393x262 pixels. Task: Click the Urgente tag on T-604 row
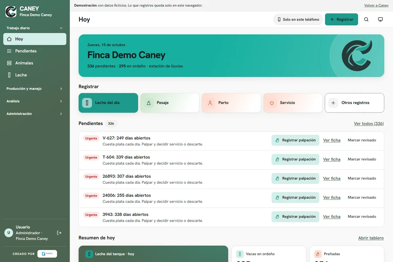pyautogui.click(x=91, y=158)
